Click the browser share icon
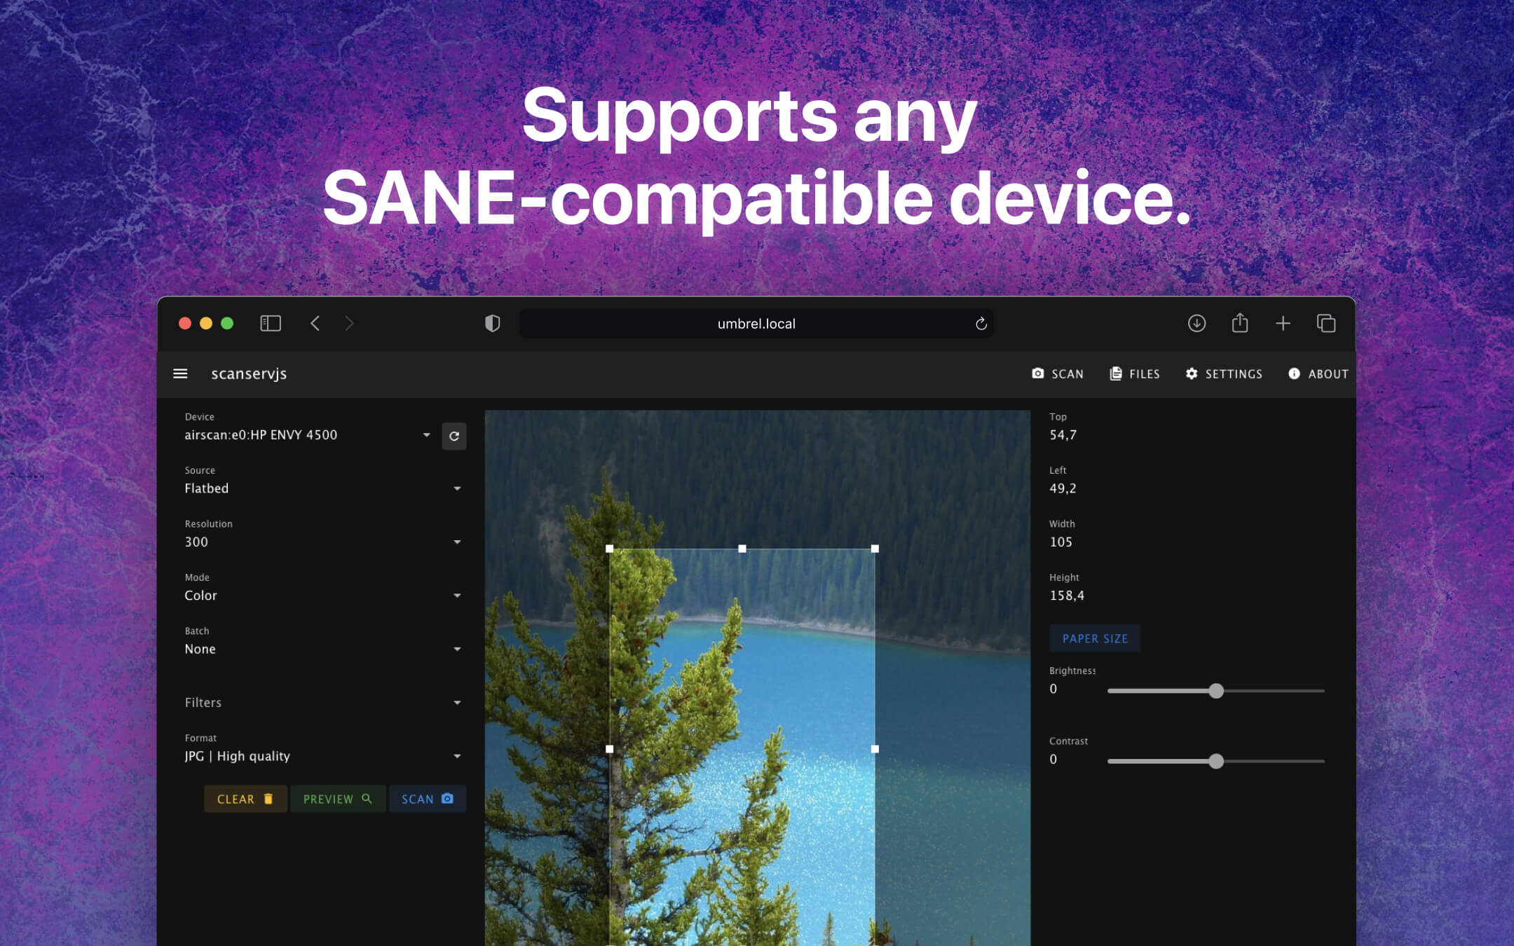Image resolution: width=1514 pixels, height=946 pixels. (1241, 323)
